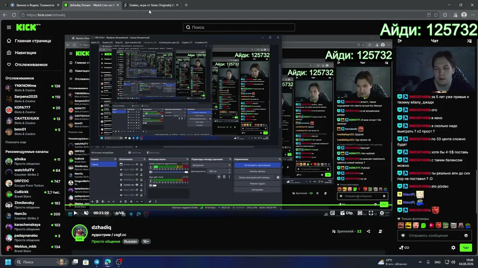Open the mini-player picture-in-picture icon
478x268 pixels.
coord(332,213)
